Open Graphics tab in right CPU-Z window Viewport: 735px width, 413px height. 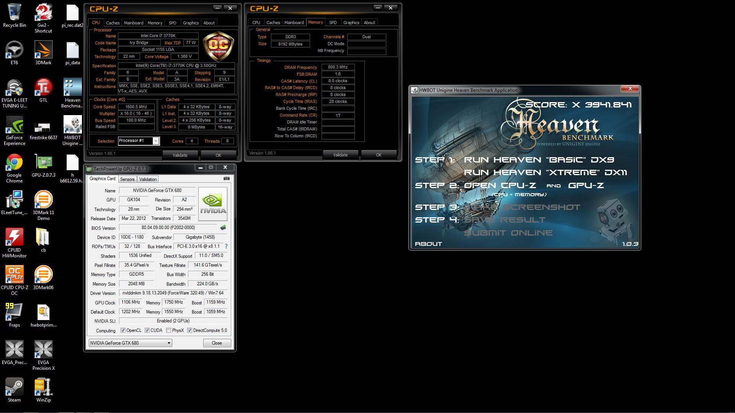point(351,23)
